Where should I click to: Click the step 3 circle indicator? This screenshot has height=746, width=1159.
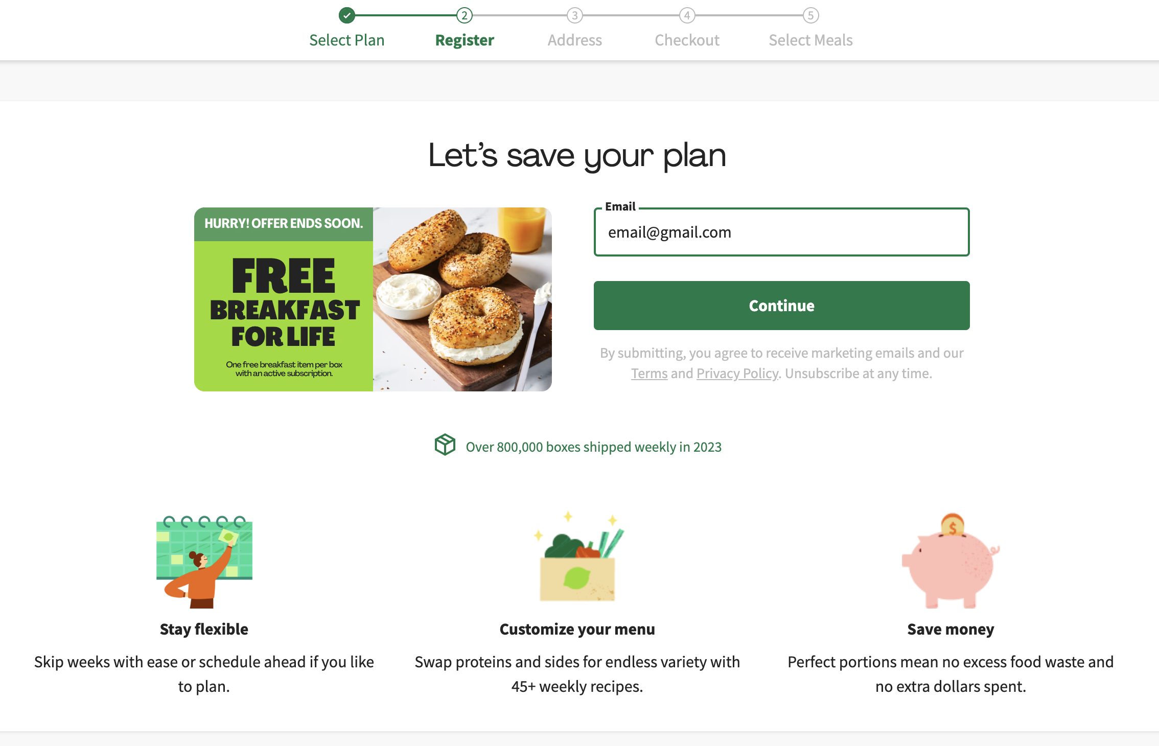coord(575,15)
